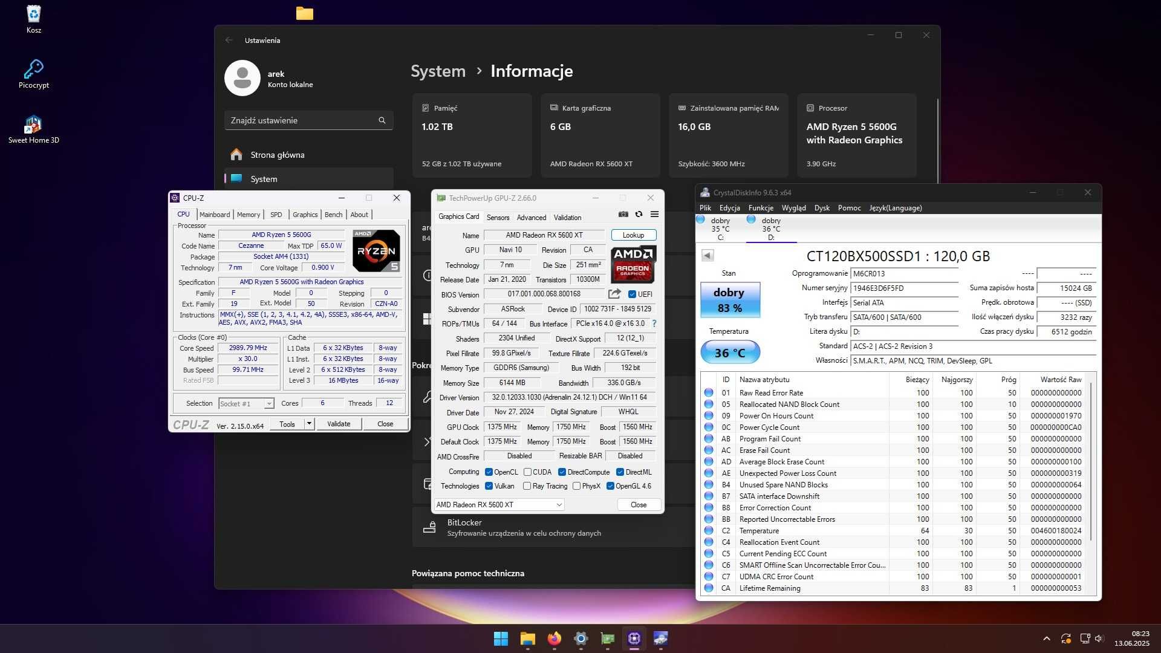Click the CrystalDiskInfo icon on the taskbar
Screen dimensions: 1161x653
click(661, 638)
